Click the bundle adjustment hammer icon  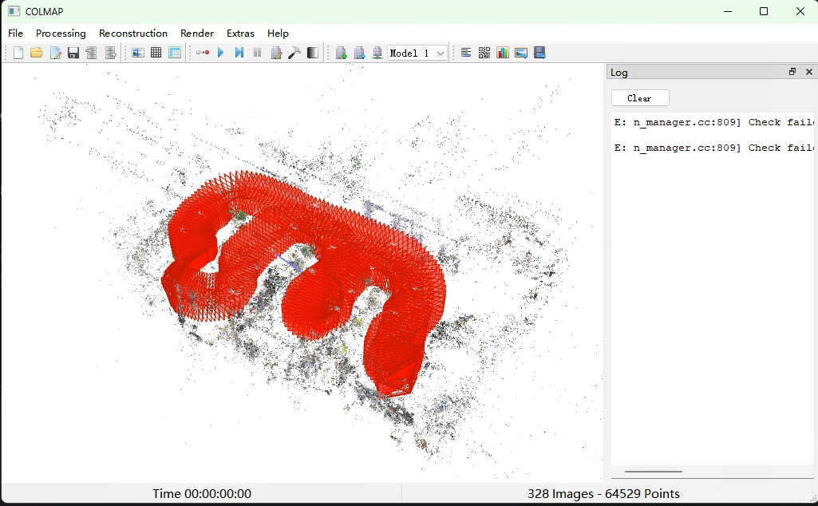(294, 53)
